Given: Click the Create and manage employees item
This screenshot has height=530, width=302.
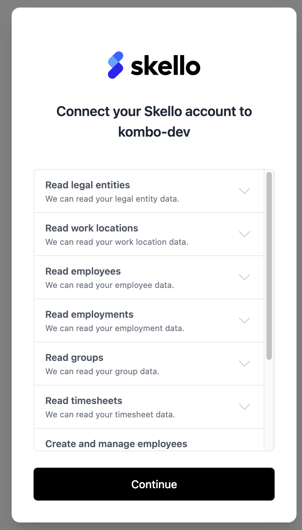Looking at the screenshot, I should tap(116, 444).
